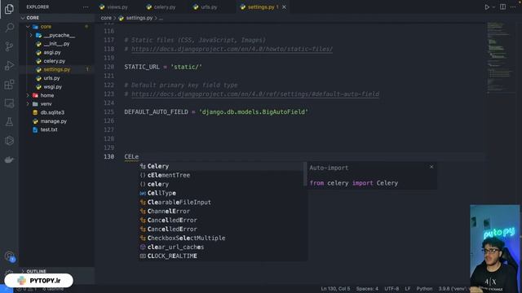Open the Search view icon
Screen dimensions: 522x293
9,27
